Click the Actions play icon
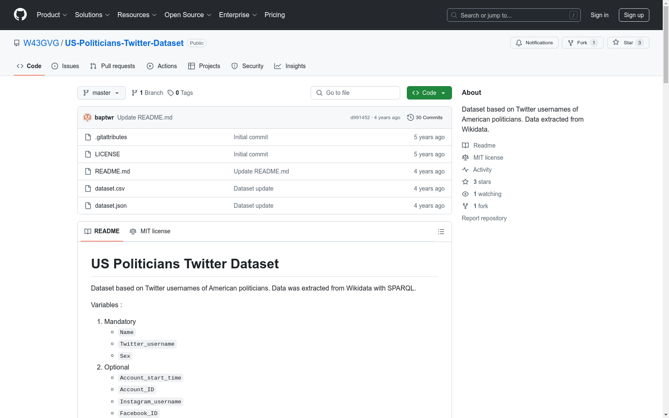 [150, 66]
